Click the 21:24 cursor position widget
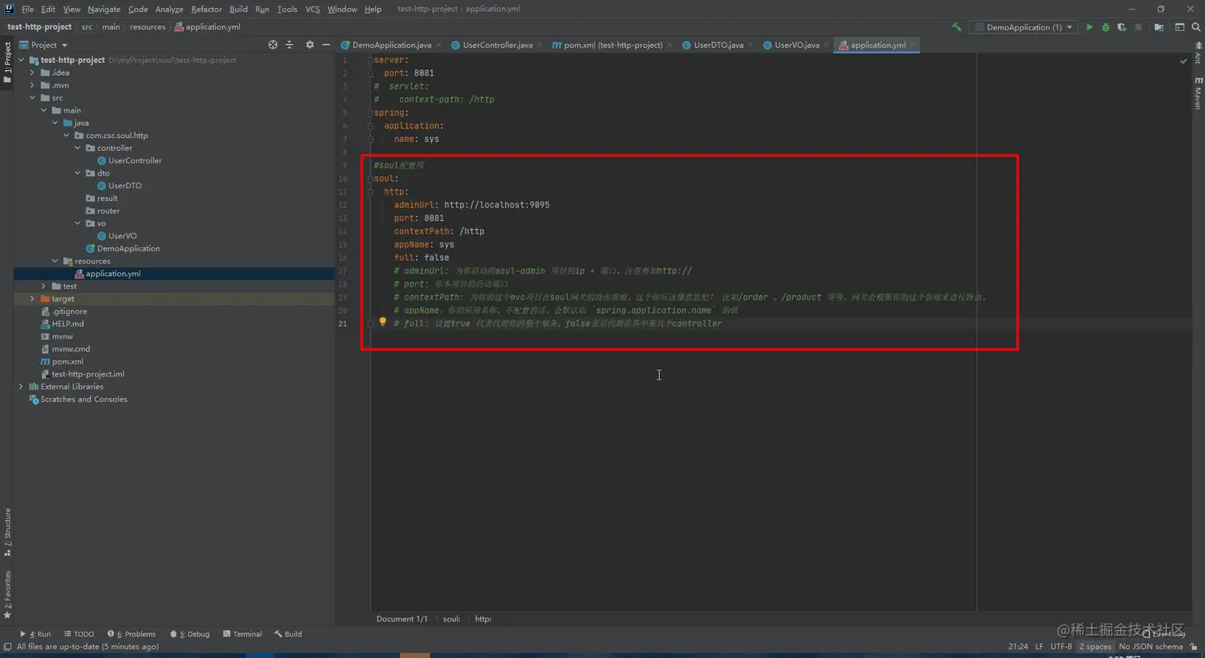This screenshot has height=658, width=1205. (1018, 647)
